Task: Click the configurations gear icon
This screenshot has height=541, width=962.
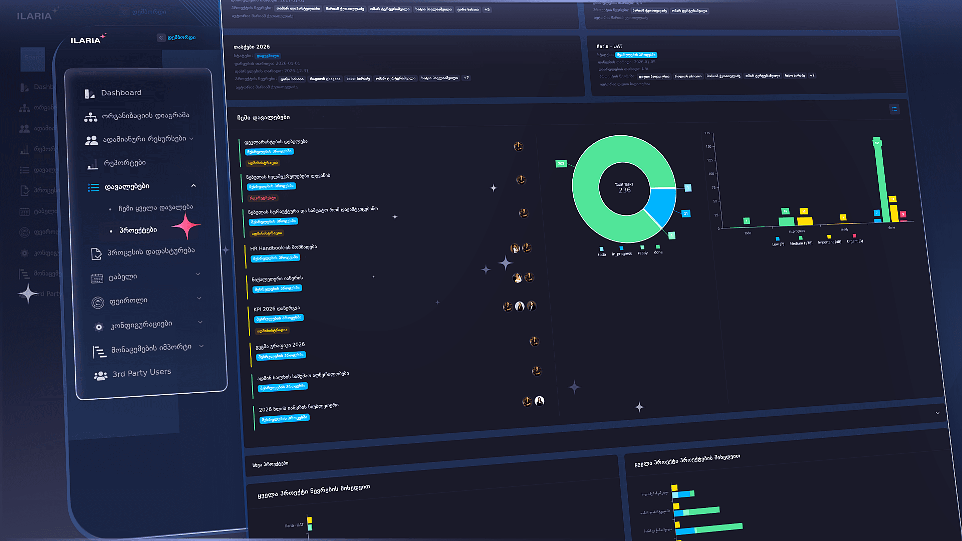Action: point(99,327)
